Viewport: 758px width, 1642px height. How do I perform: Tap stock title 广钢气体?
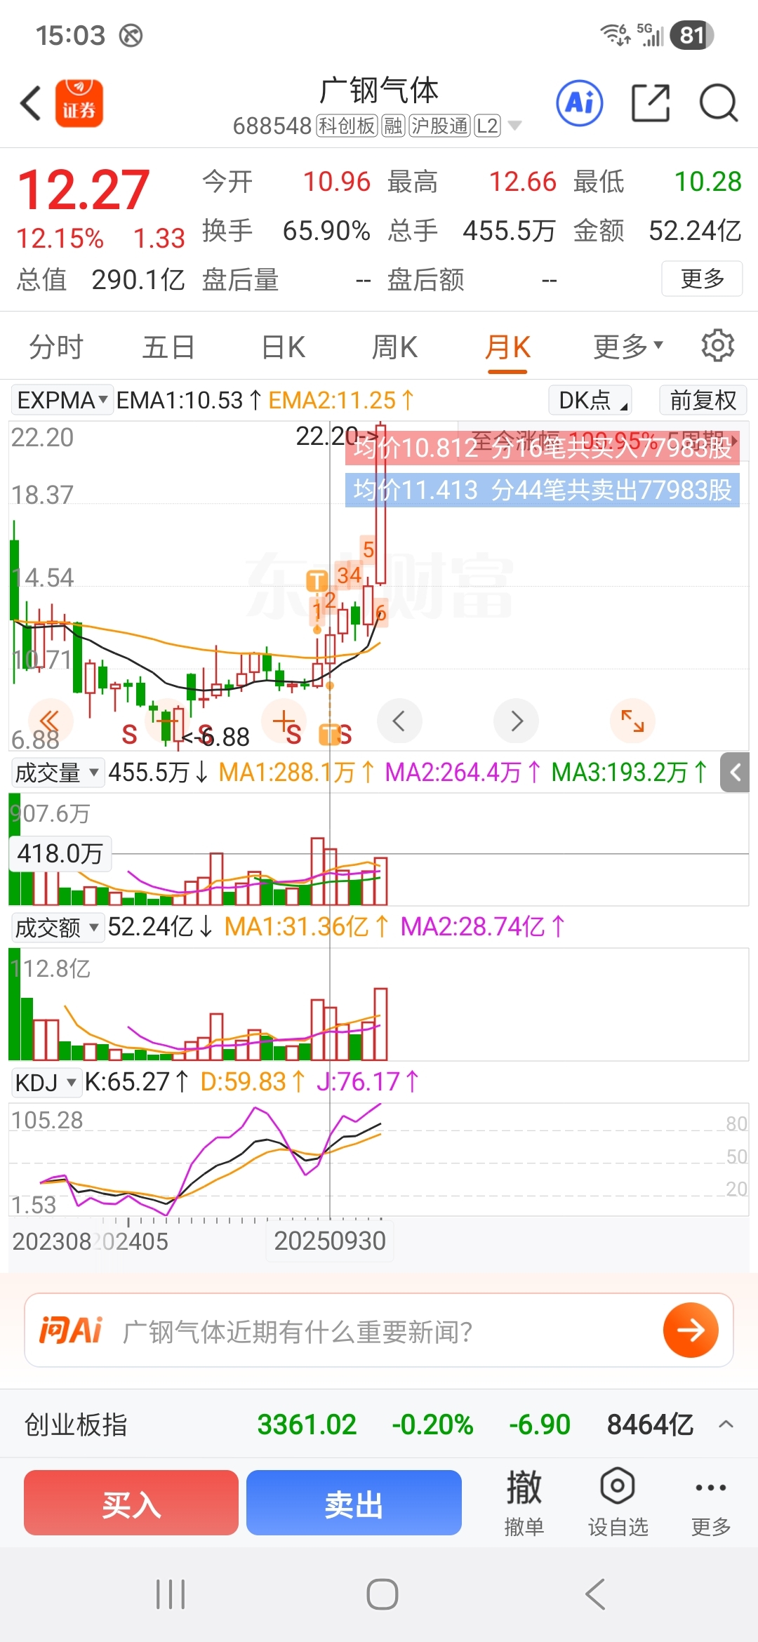pos(379,90)
